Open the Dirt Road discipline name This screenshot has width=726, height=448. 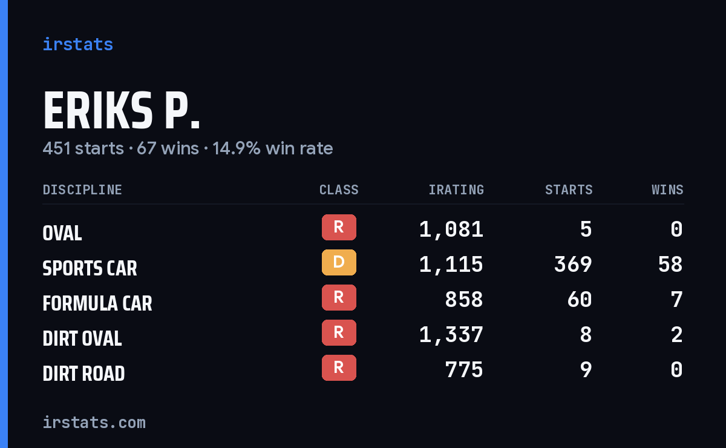click(83, 374)
